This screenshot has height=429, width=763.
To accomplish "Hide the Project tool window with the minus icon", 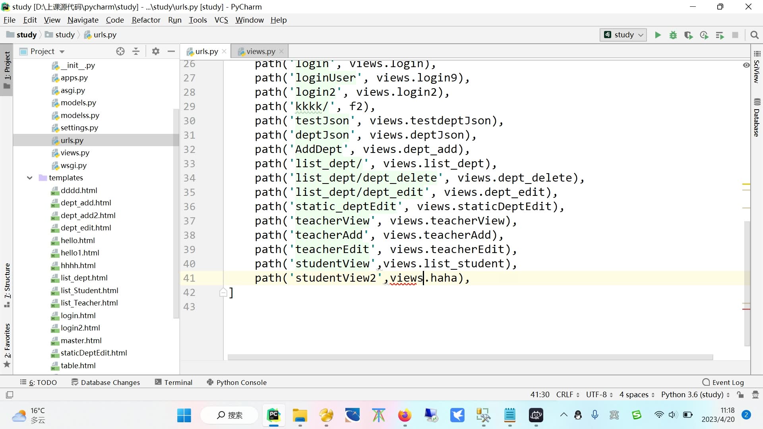I will click(171, 51).
